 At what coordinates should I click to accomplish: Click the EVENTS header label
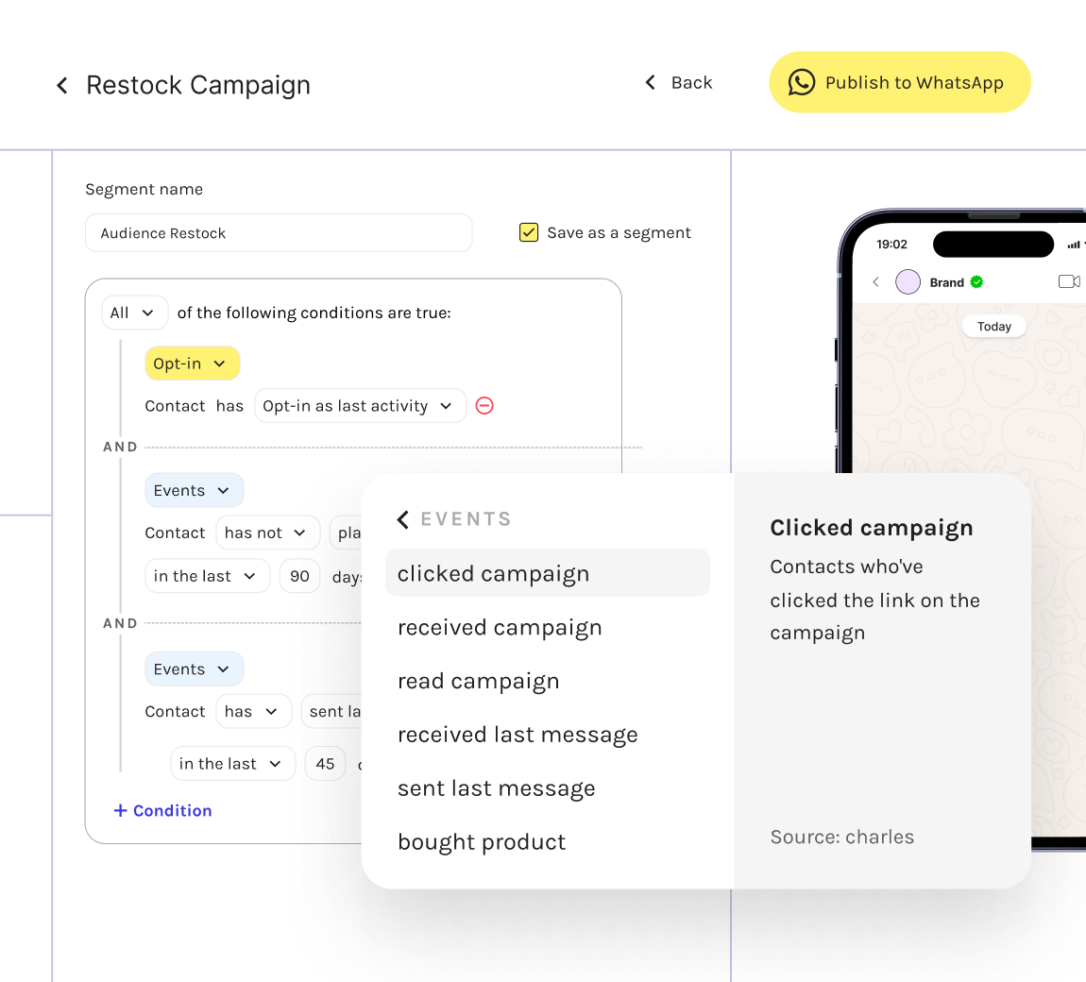click(467, 519)
